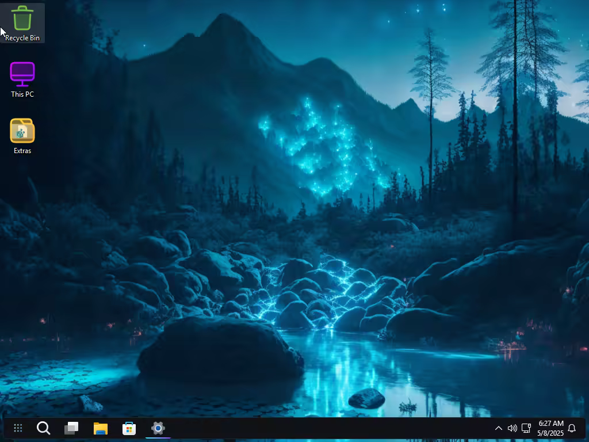Click the network status tray icon

pos(526,428)
